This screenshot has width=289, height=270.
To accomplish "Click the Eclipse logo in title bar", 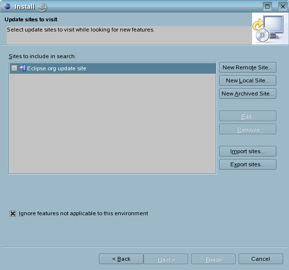I will (7, 6).
